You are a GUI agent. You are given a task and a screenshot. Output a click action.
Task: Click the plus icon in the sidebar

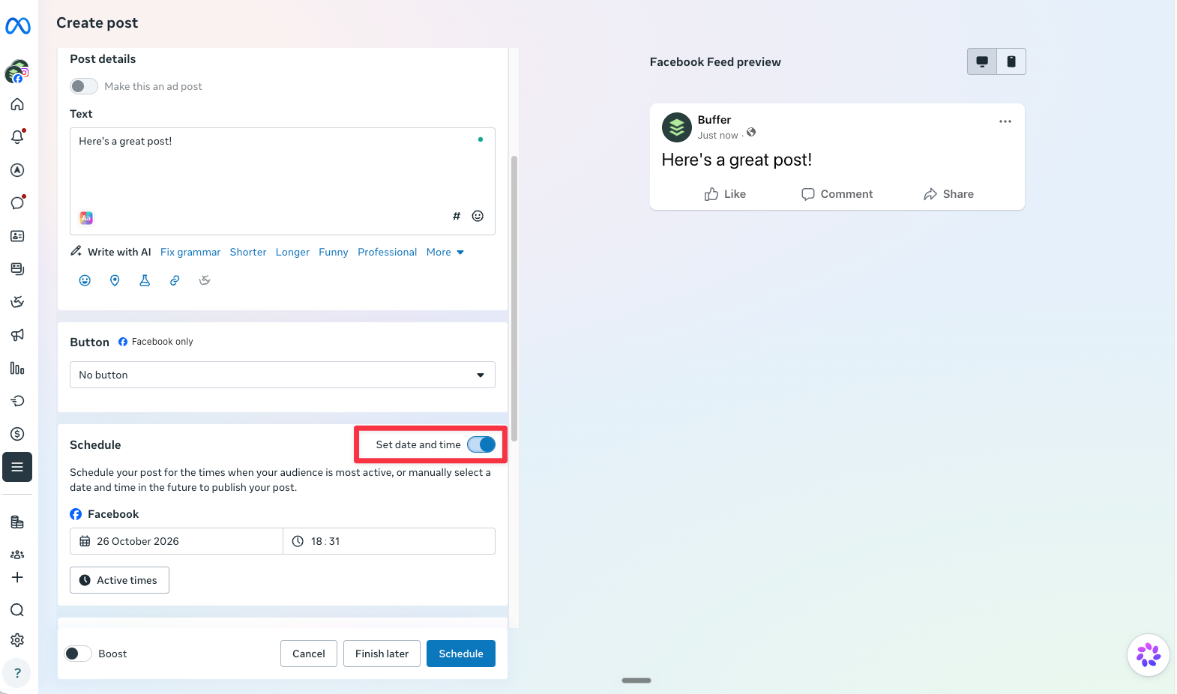point(17,577)
